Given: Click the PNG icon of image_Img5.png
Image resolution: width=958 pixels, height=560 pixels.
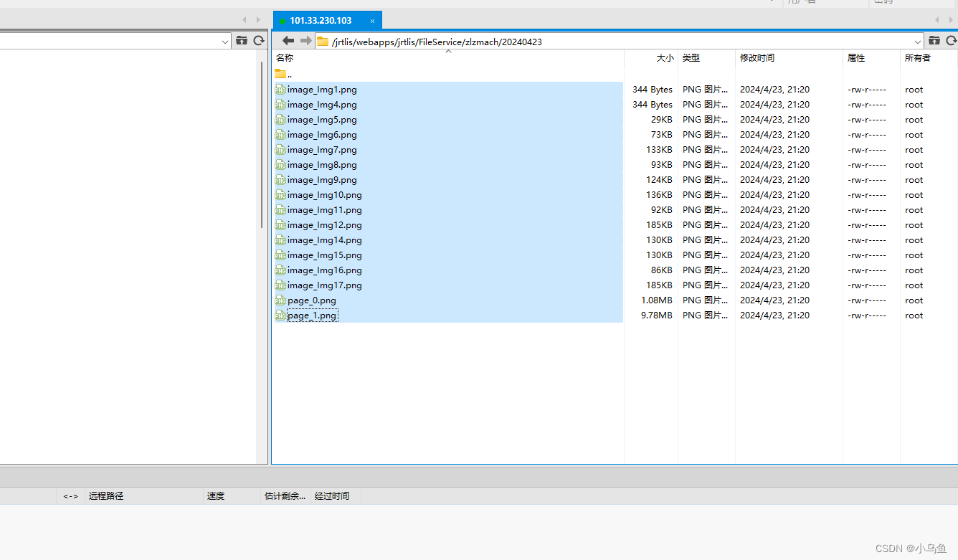Looking at the screenshot, I should click(280, 120).
